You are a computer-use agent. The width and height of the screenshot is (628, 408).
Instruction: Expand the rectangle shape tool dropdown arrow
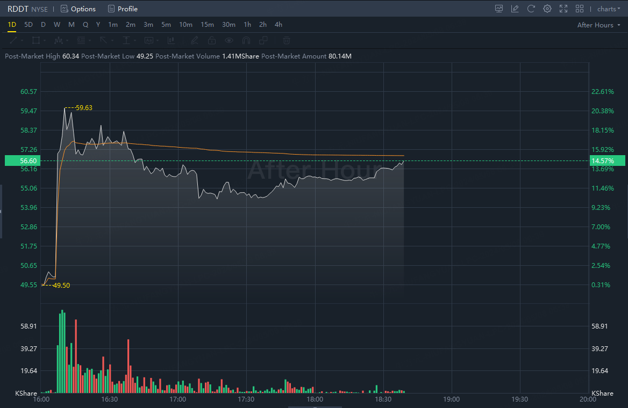pyautogui.click(x=45, y=41)
